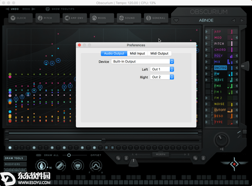
Task: Click the left arrow right of POLY
Action: click(x=236, y=56)
